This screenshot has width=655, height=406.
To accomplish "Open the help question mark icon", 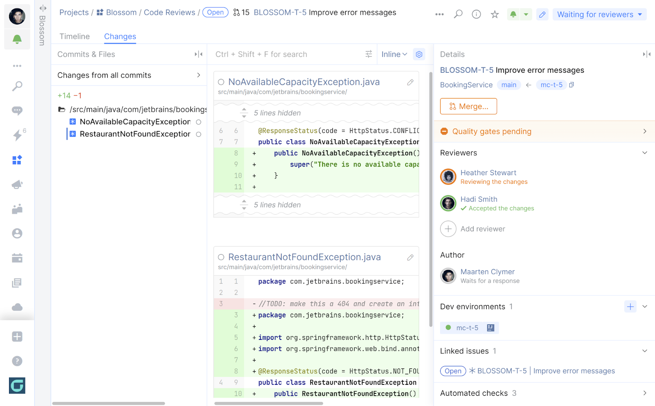I will tap(17, 361).
